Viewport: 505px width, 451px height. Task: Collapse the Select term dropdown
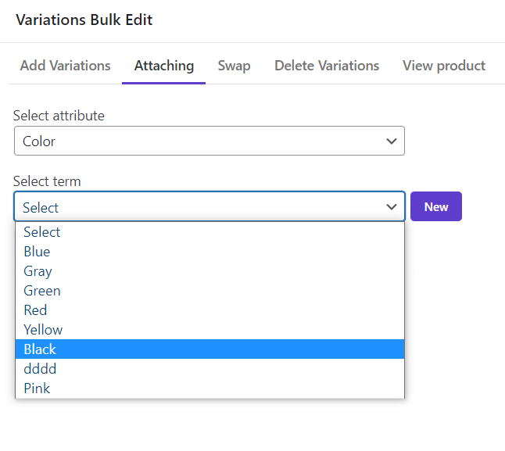click(x=210, y=206)
